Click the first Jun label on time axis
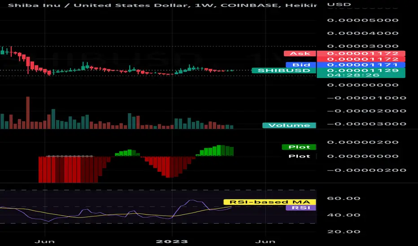Viewport: 418px width, 246px height. [45, 242]
